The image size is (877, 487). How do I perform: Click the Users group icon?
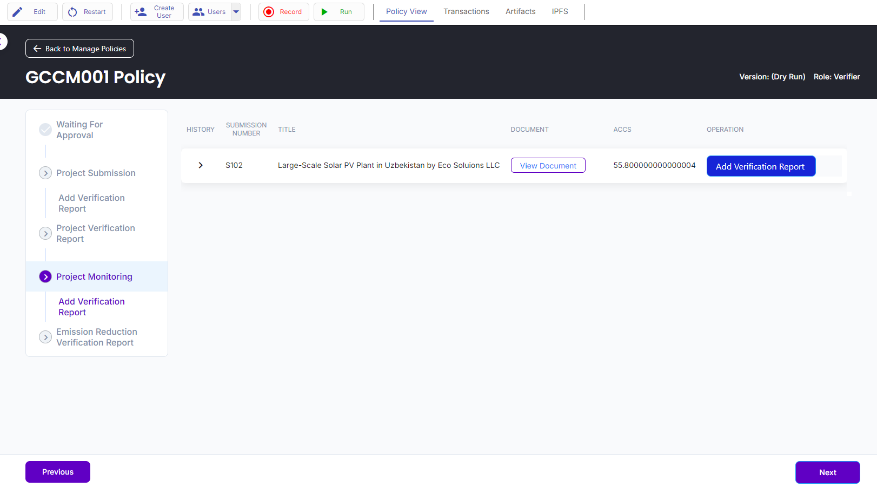pyautogui.click(x=198, y=12)
